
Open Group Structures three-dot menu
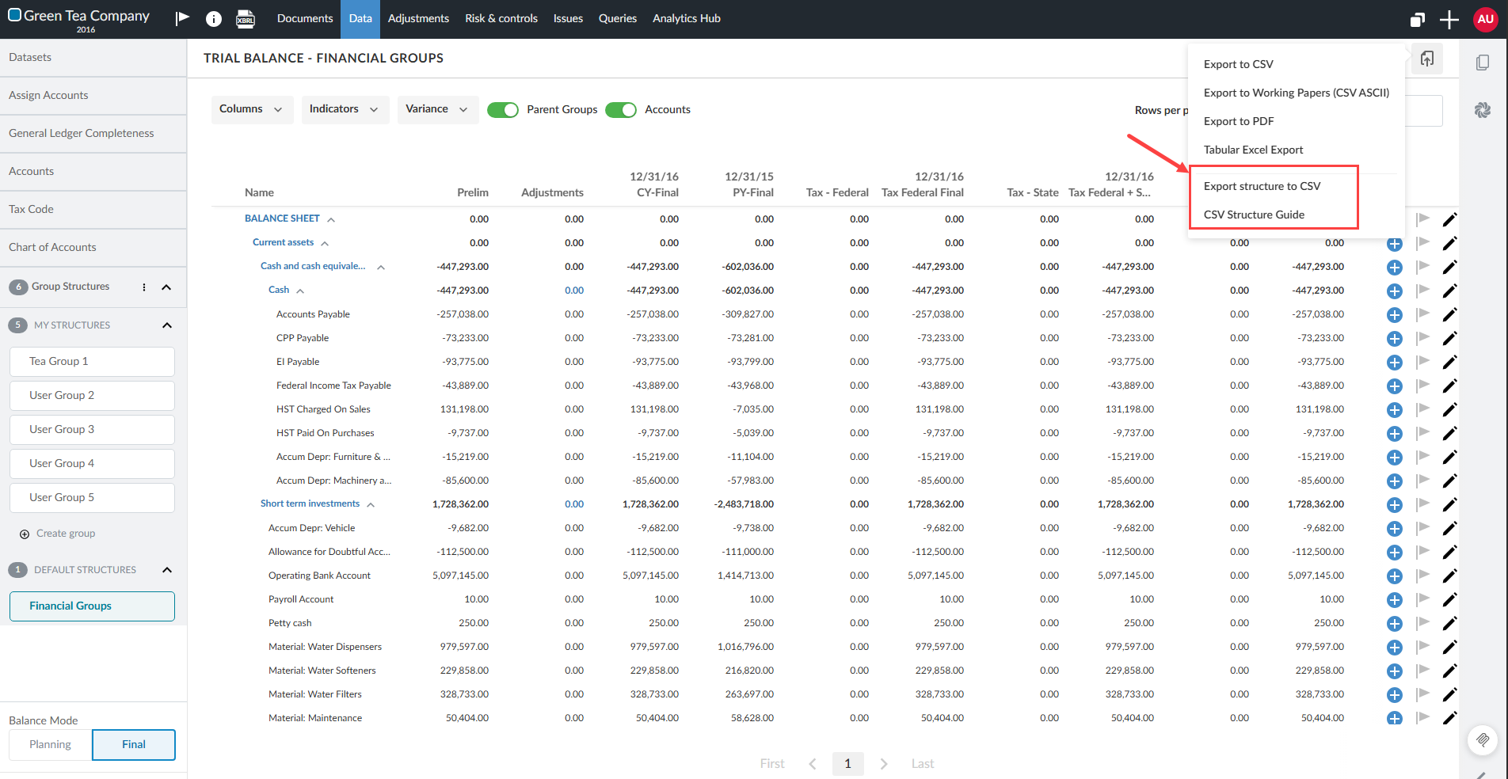pos(144,287)
